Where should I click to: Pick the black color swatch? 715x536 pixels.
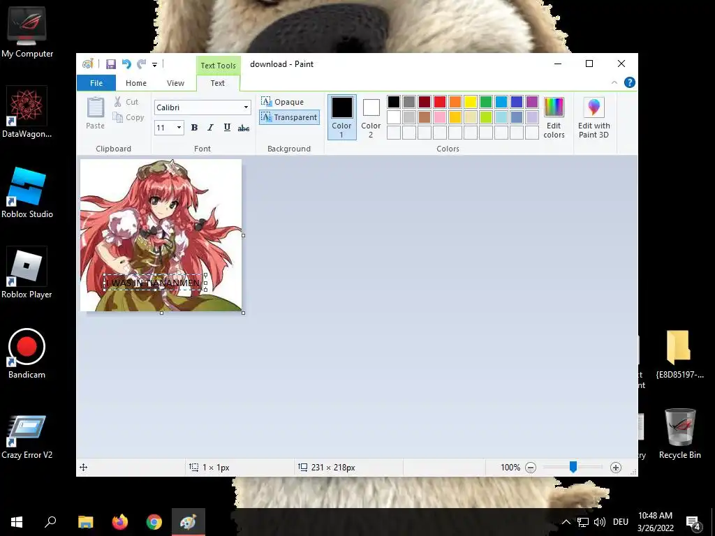pyautogui.click(x=394, y=102)
